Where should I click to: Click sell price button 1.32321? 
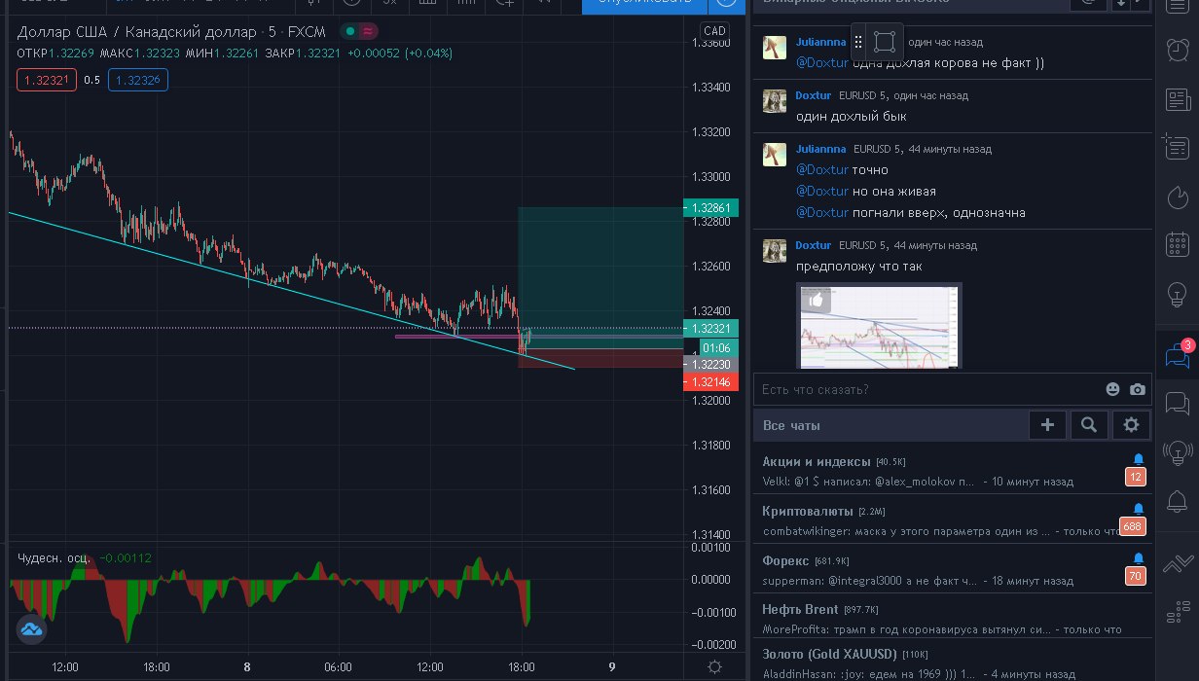[46, 80]
